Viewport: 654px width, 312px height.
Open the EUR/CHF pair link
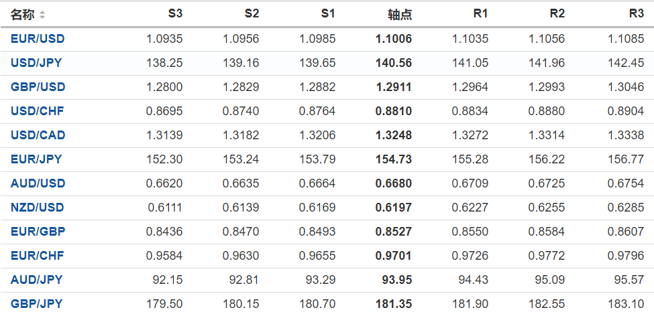pyautogui.click(x=37, y=256)
